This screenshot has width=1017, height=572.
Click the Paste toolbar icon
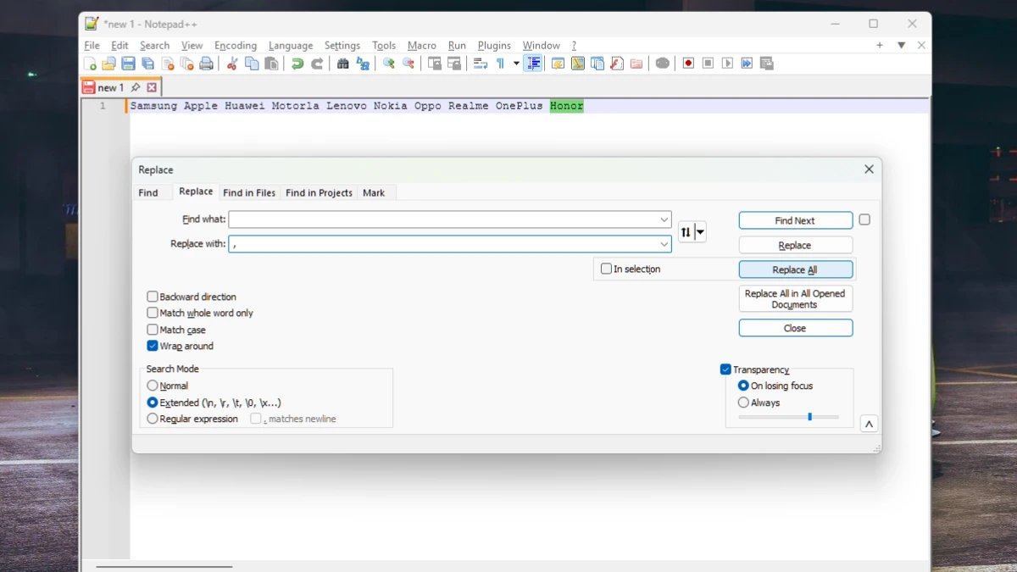tap(271, 64)
